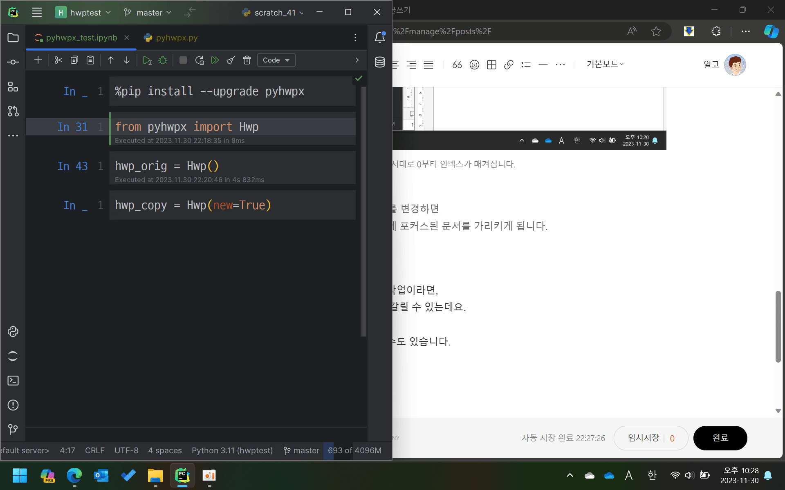Toggle the Korean IME 한 indicator in the taskbar

point(652,475)
